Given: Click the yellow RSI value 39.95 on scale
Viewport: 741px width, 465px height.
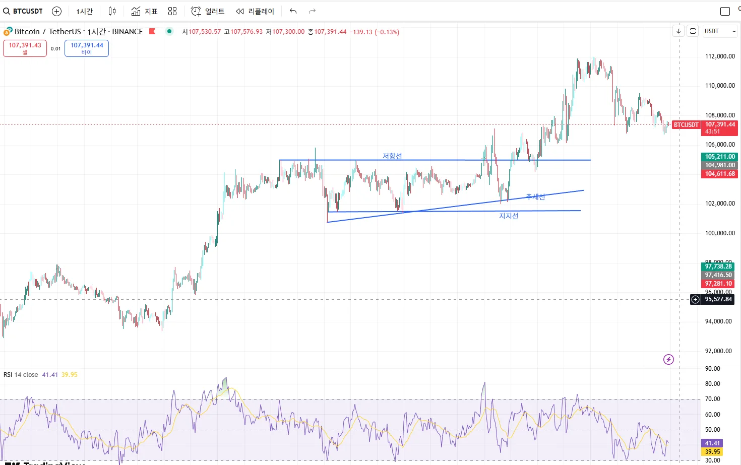Looking at the screenshot, I should 712,452.
